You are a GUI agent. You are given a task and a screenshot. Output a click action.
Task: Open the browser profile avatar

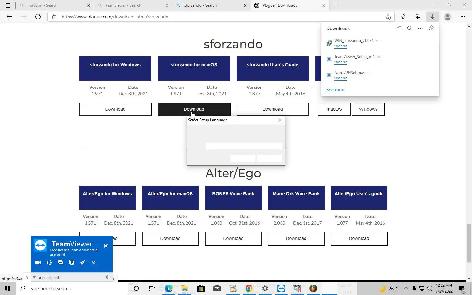(x=448, y=17)
